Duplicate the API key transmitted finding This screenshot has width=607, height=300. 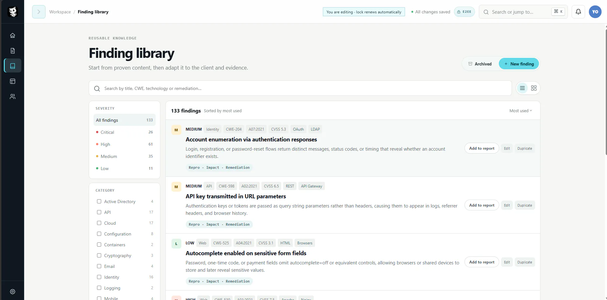pyautogui.click(x=525, y=205)
